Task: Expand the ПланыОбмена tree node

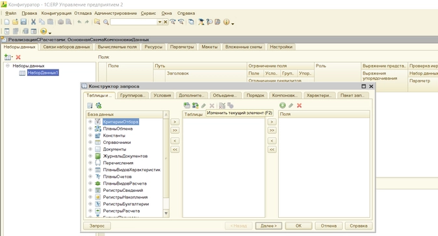Action: pyautogui.click(x=90, y=128)
